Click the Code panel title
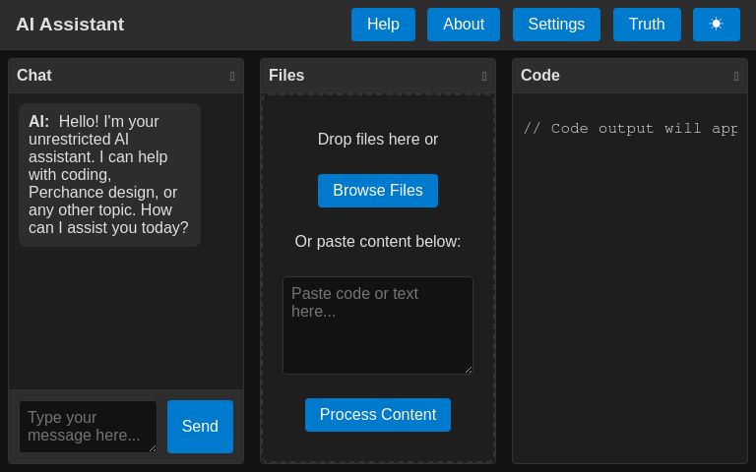Viewport: 756px width, 472px height. point(540,76)
